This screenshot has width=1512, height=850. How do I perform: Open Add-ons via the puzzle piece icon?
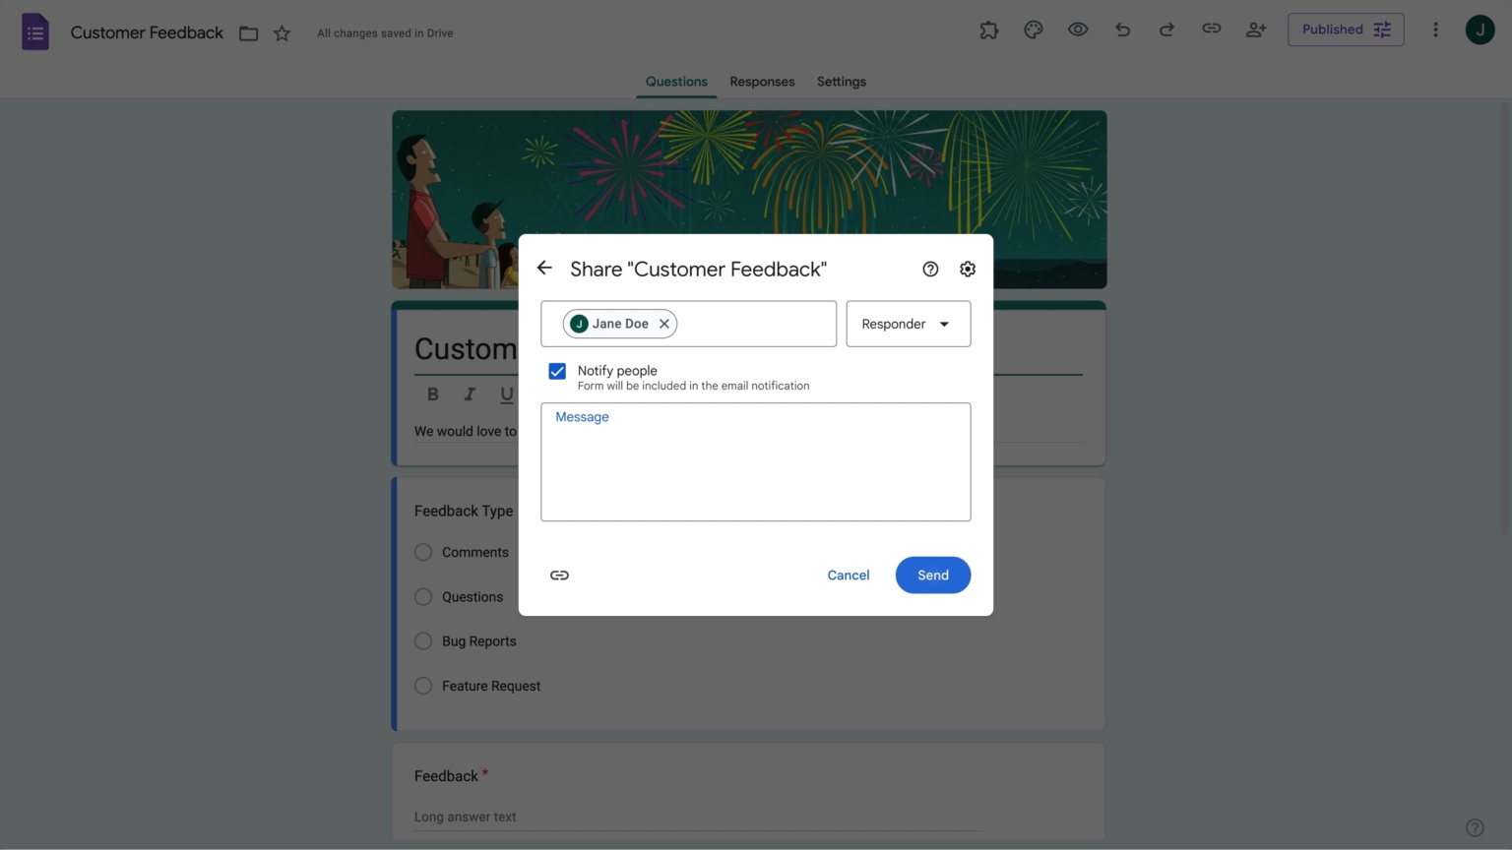click(988, 30)
